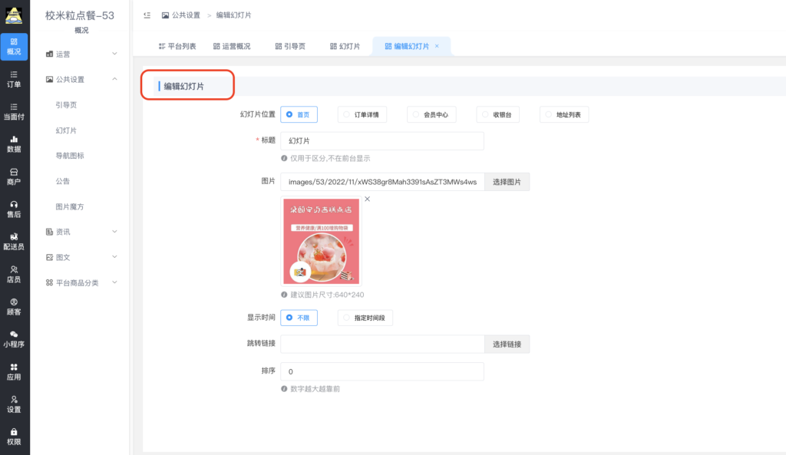The image size is (786, 455).
Task: Click the 权限 (Permissions) lock icon
Action: pos(15,434)
